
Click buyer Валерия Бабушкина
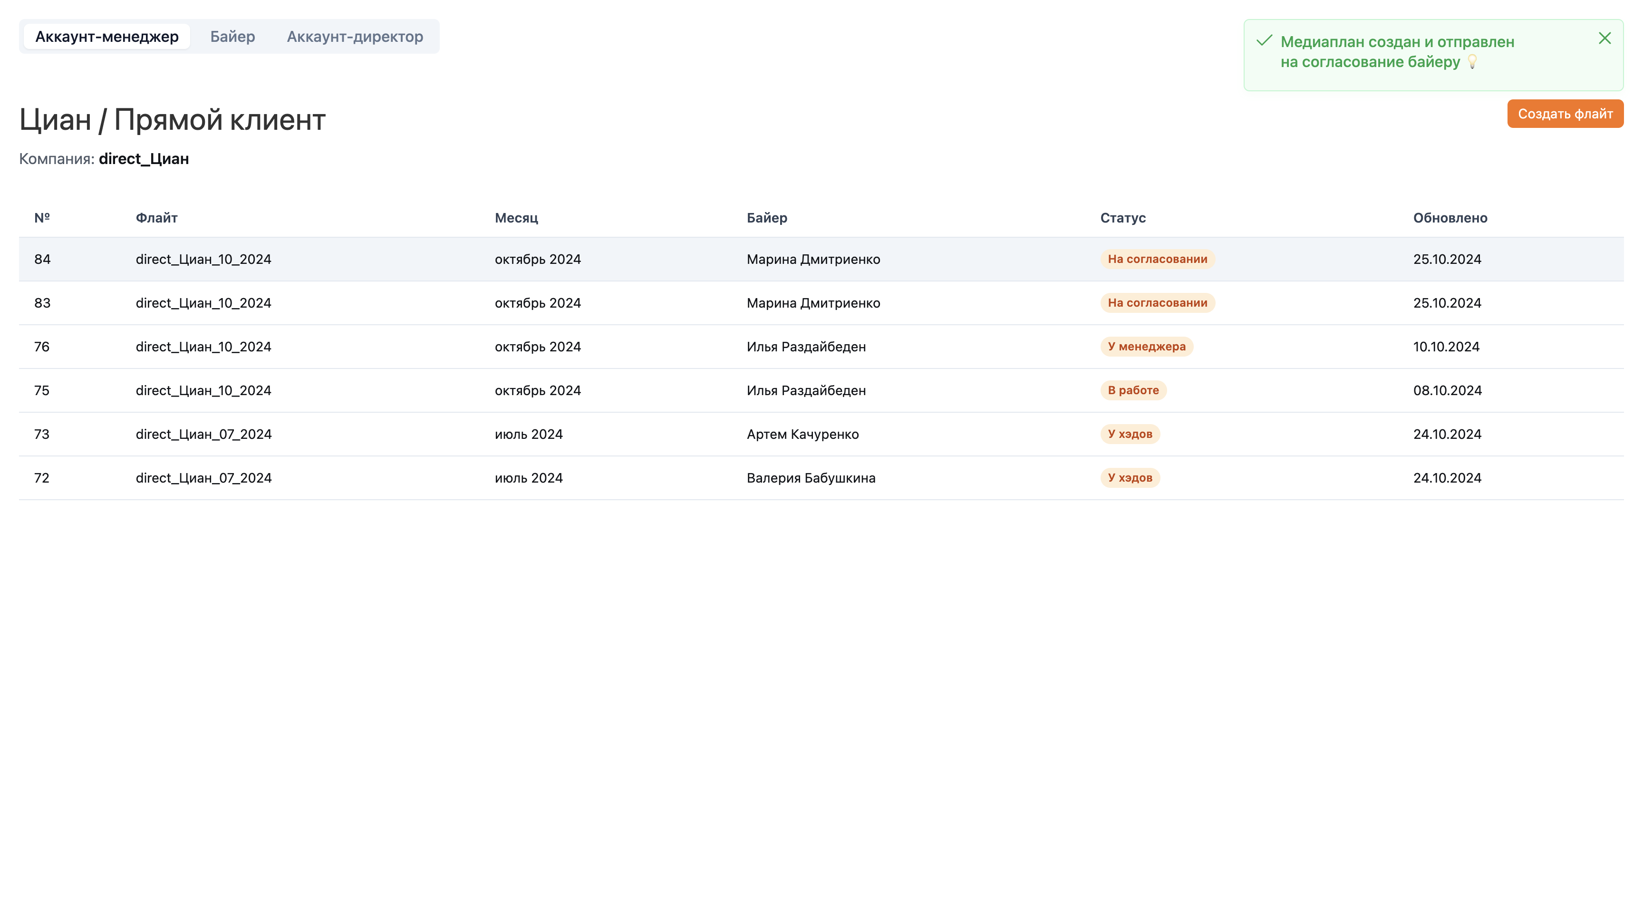[x=811, y=478]
